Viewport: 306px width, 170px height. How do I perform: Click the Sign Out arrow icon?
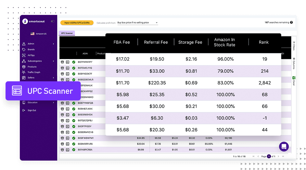point(24,110)
